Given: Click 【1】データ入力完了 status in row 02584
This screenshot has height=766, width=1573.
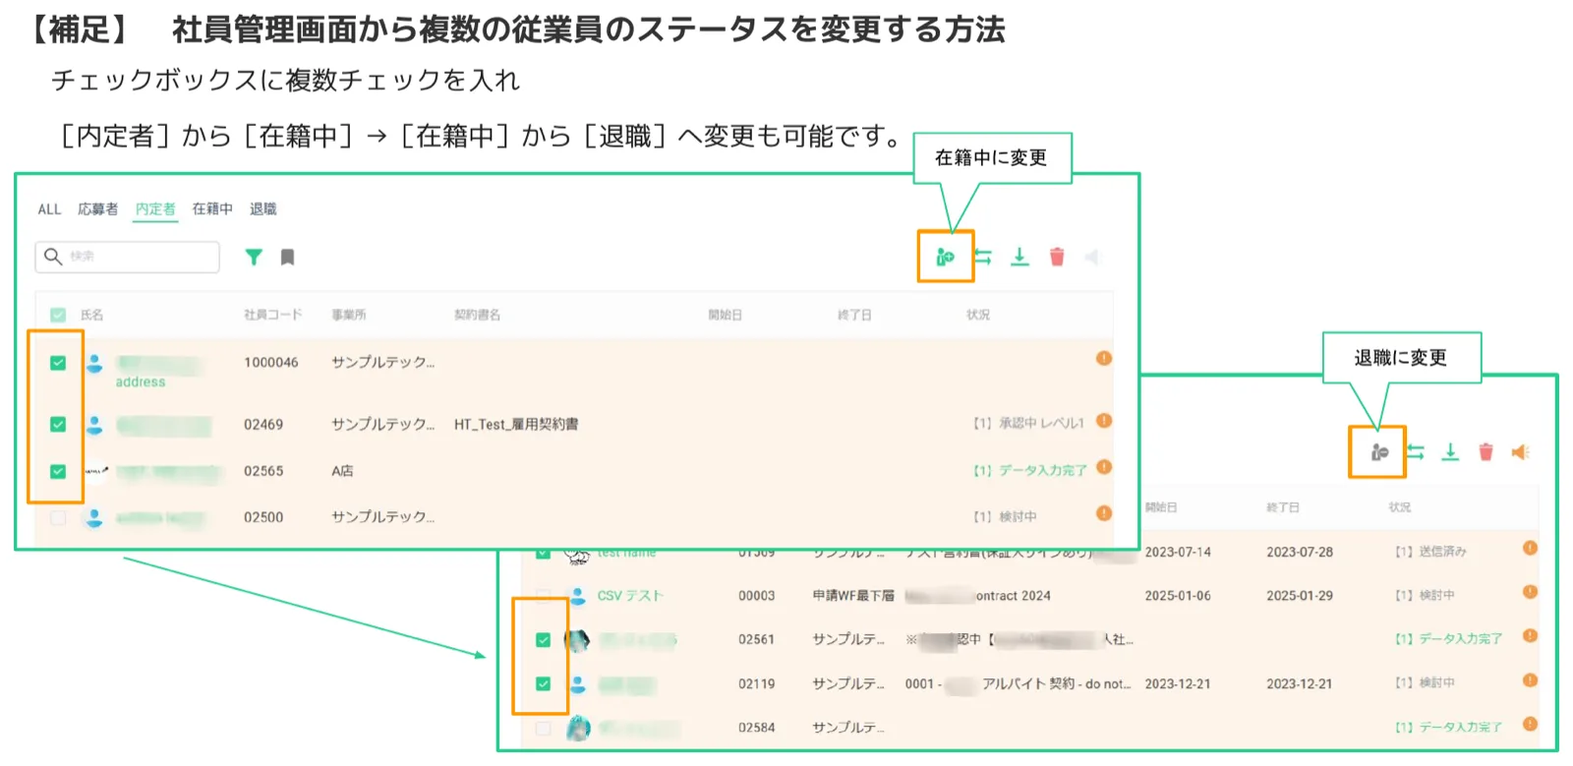Looking at the screenshot, I should point(1448,728).
